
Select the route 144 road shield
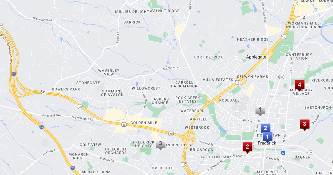tap(310, 152)
